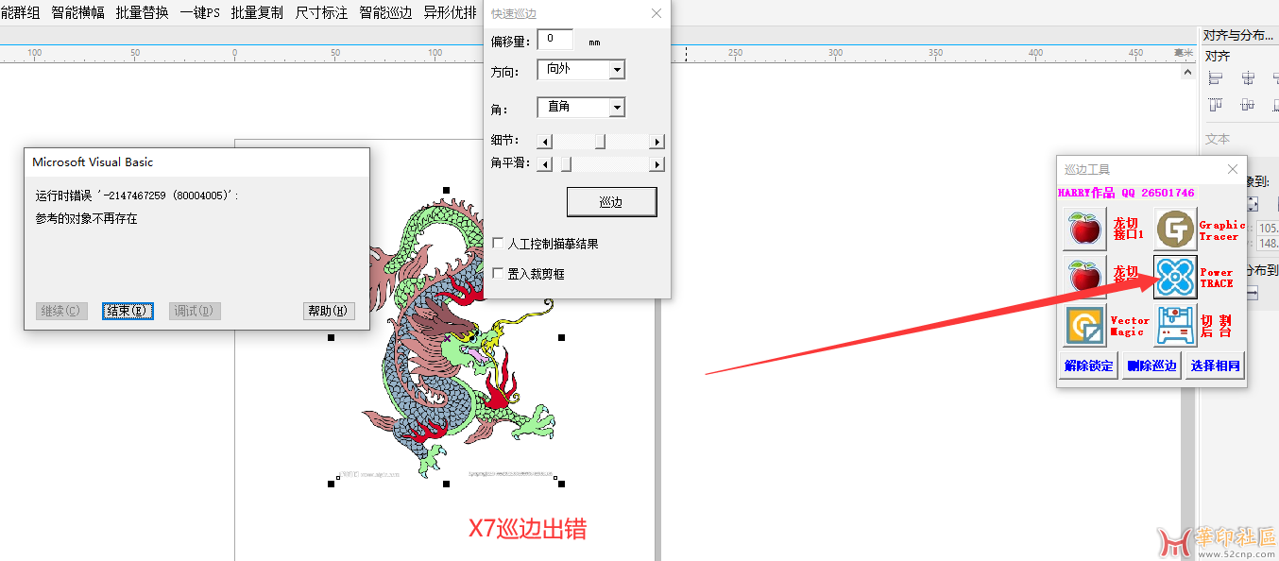
Task: Click the right arrow of 角平滑 slider
Action: point(657,164)
